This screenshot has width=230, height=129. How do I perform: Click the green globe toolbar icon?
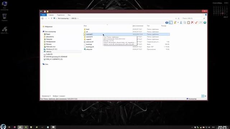pyautogui.click(x=205, y=23)
